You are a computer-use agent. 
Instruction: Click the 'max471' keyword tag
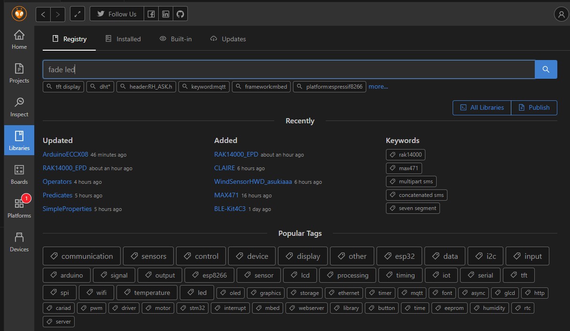click(x=404, y=168)
